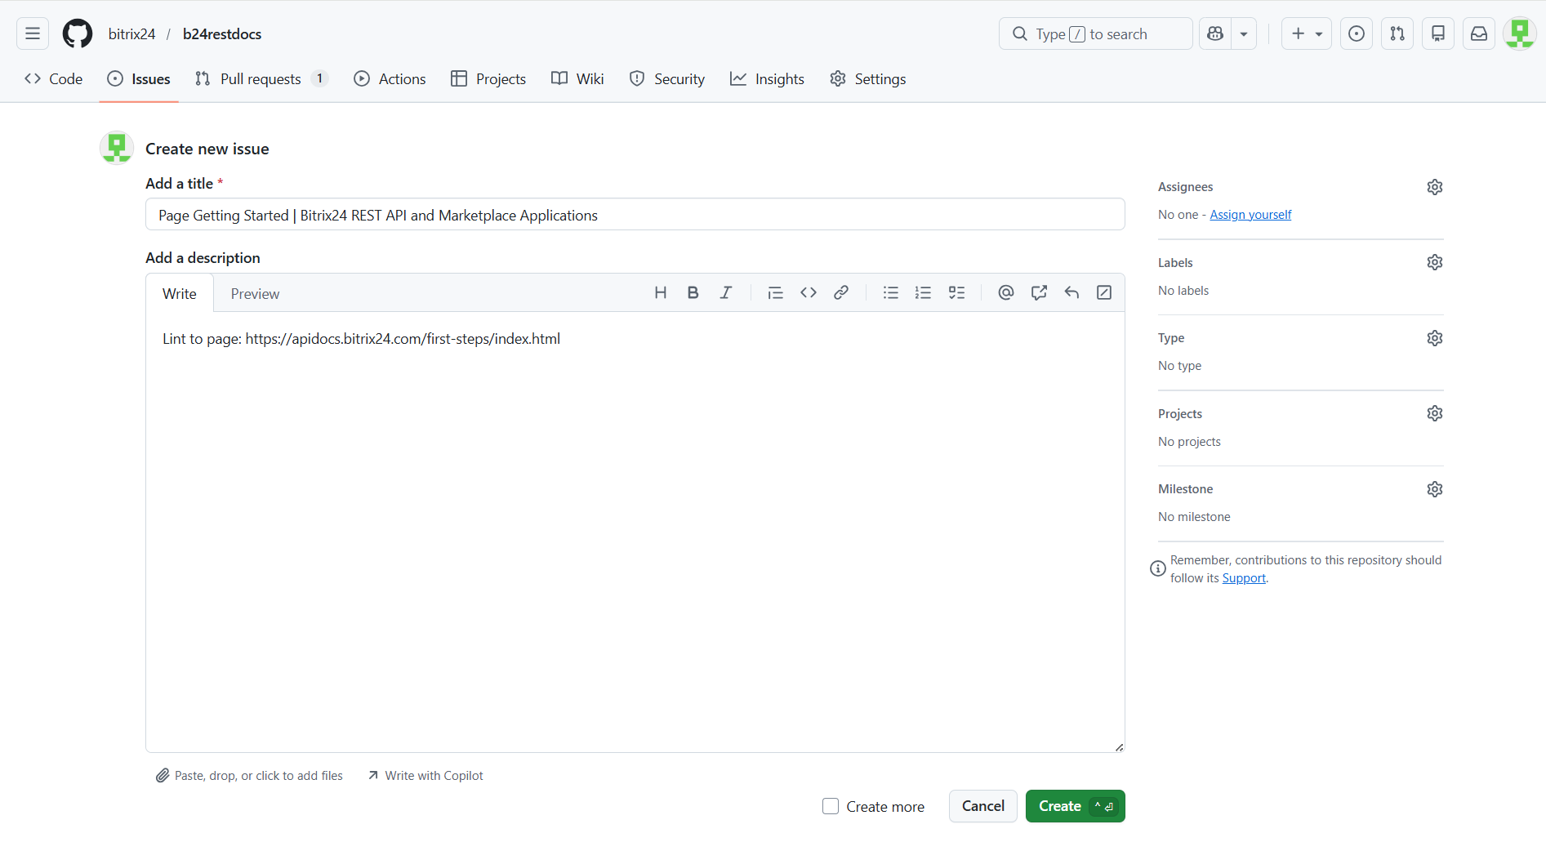Toggle italic formatting in editor toolbar
The height and width of the screenshot is (842, 1546).
725,293
